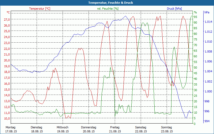This screenshot has width=214, height=134.
Task: Click the '26,0' temperature axis value
Action: (7, 25)
